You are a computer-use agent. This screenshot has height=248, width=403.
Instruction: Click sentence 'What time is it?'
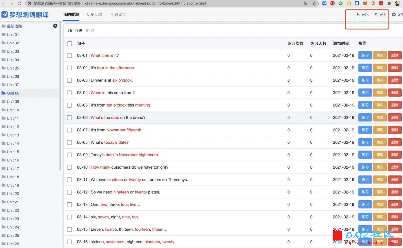[105, 55]
